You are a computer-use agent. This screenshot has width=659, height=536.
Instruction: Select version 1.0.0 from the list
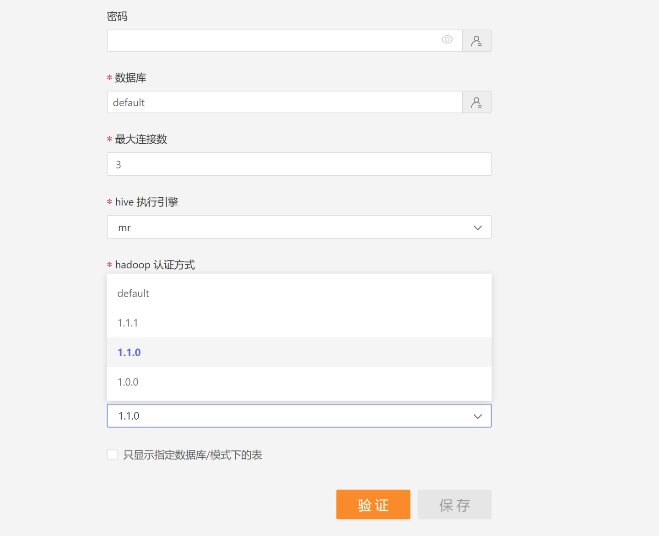[128, 382]
